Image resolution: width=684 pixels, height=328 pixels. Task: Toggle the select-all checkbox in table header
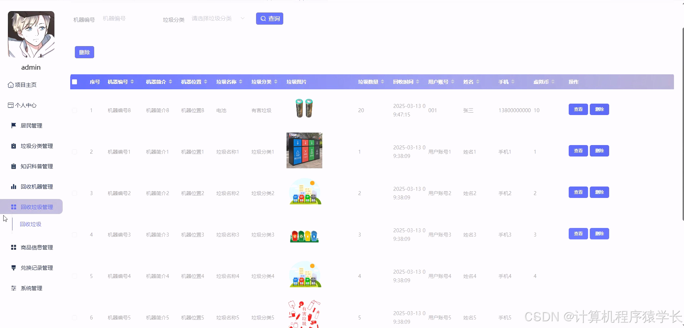coord(74,82)
